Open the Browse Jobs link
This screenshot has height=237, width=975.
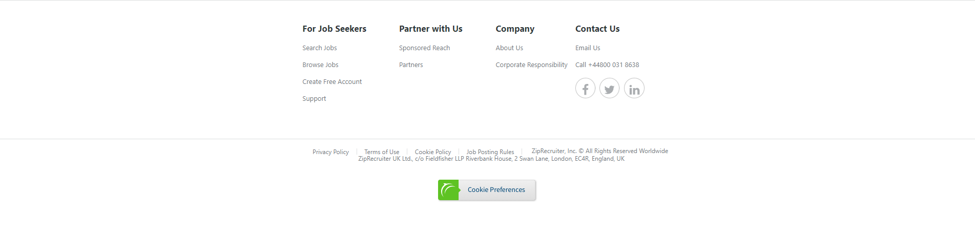click(320, 65)
